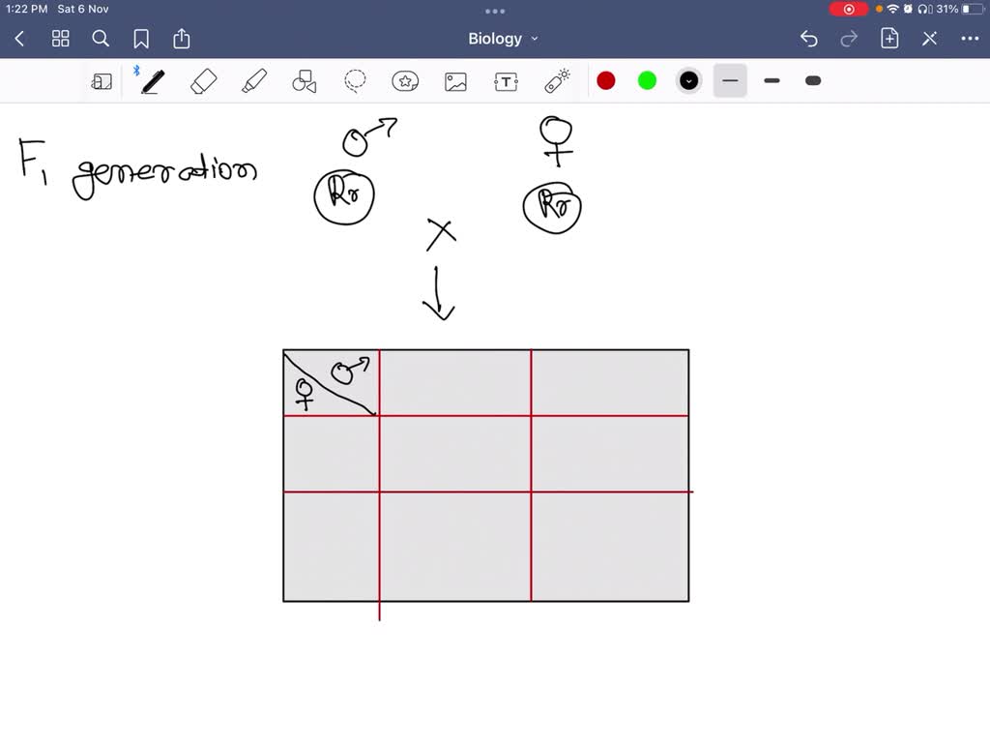
Task: Open the Shapes tool
Action: pyautogui.click(x=304, y=81)
